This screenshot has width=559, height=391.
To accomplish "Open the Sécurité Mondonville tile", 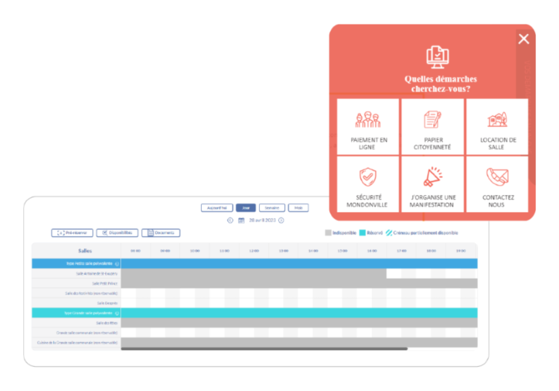I will [368, 184].
